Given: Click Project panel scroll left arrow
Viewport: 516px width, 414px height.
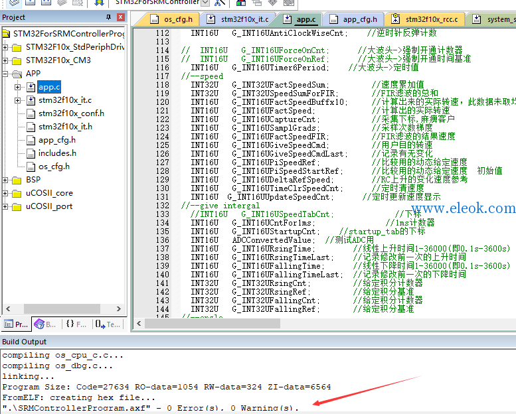Looking at the screenshot, I should coord(8,309).
